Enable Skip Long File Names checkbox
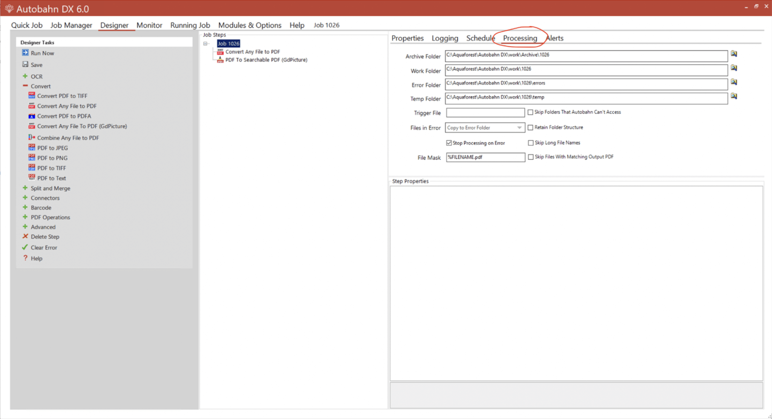Image resolution: width=772 pixels, height=419 pixels. tap(530, 143)
